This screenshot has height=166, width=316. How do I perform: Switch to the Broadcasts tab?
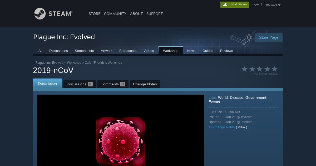(x=128, y=51)
